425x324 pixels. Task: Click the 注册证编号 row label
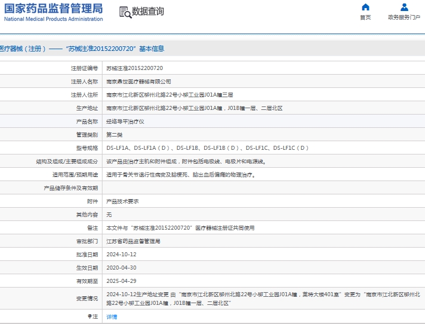[85, 68]
